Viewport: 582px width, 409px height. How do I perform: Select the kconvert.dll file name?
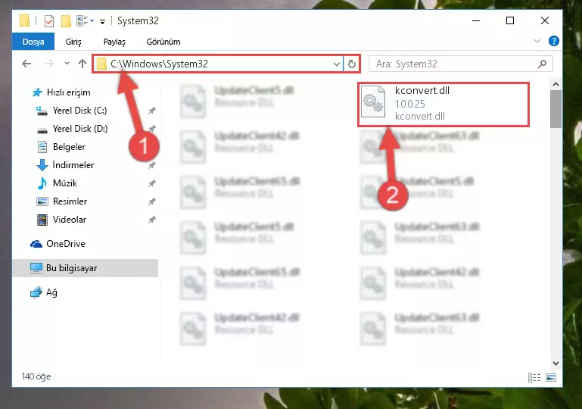tap(422, 90)
